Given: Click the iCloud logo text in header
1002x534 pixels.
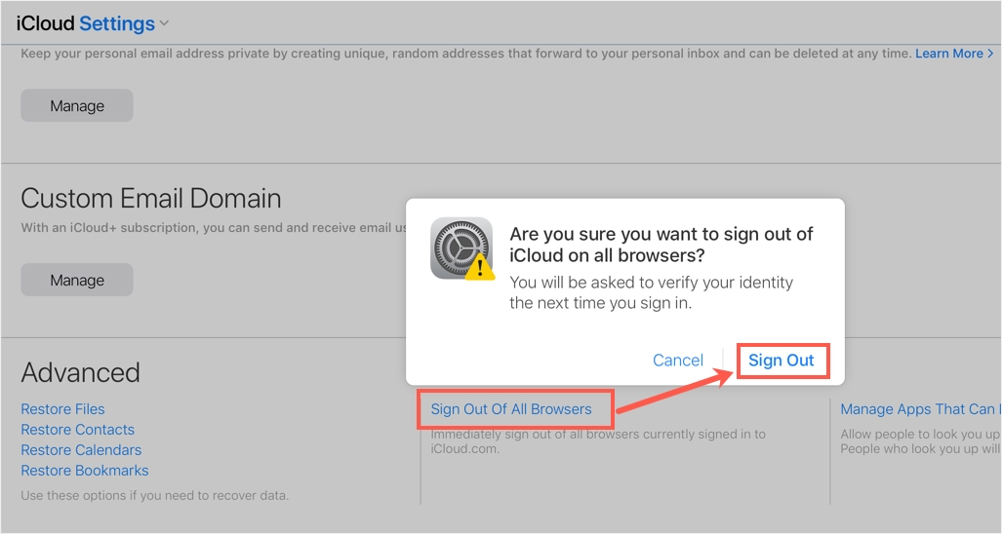Looking at the screenshot, I should (x=45, y=23).
